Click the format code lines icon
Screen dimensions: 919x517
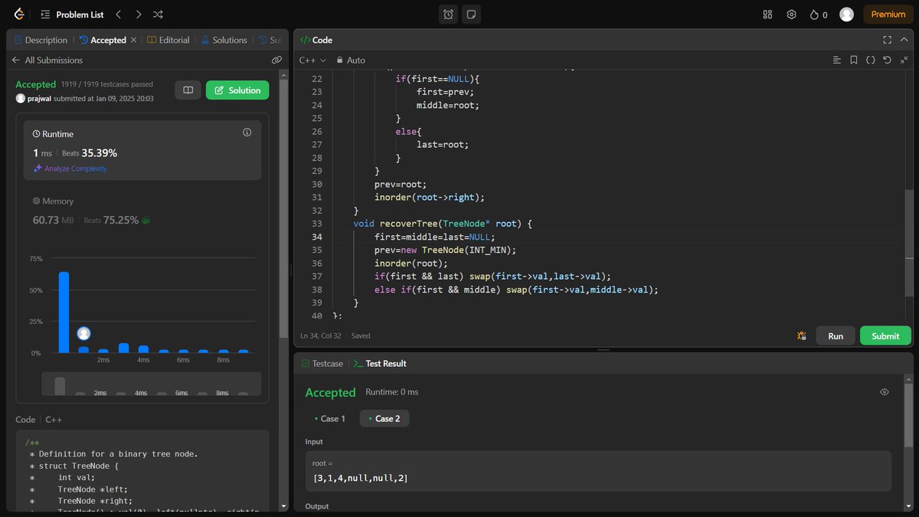point(837,60)
